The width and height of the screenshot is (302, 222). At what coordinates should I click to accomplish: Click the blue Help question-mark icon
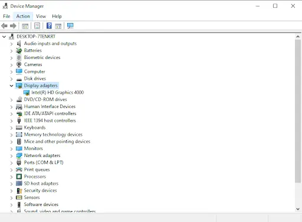point(49,26)
